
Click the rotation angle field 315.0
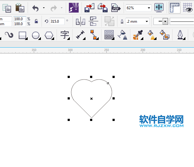coord(57,21)
